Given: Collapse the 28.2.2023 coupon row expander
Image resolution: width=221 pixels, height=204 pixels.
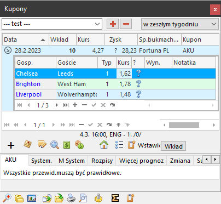Looking at the screenshot, I should tap(8, 50).
